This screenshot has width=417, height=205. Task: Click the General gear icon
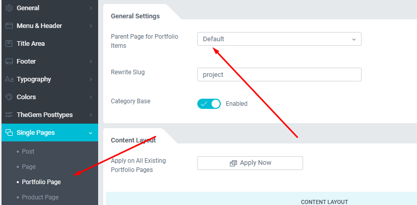(x=9, y=8)
